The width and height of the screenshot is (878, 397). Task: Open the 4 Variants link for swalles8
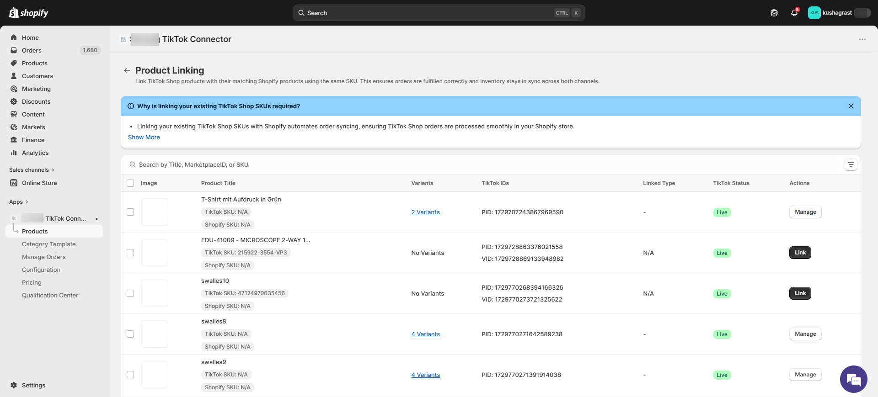(425, 334)
